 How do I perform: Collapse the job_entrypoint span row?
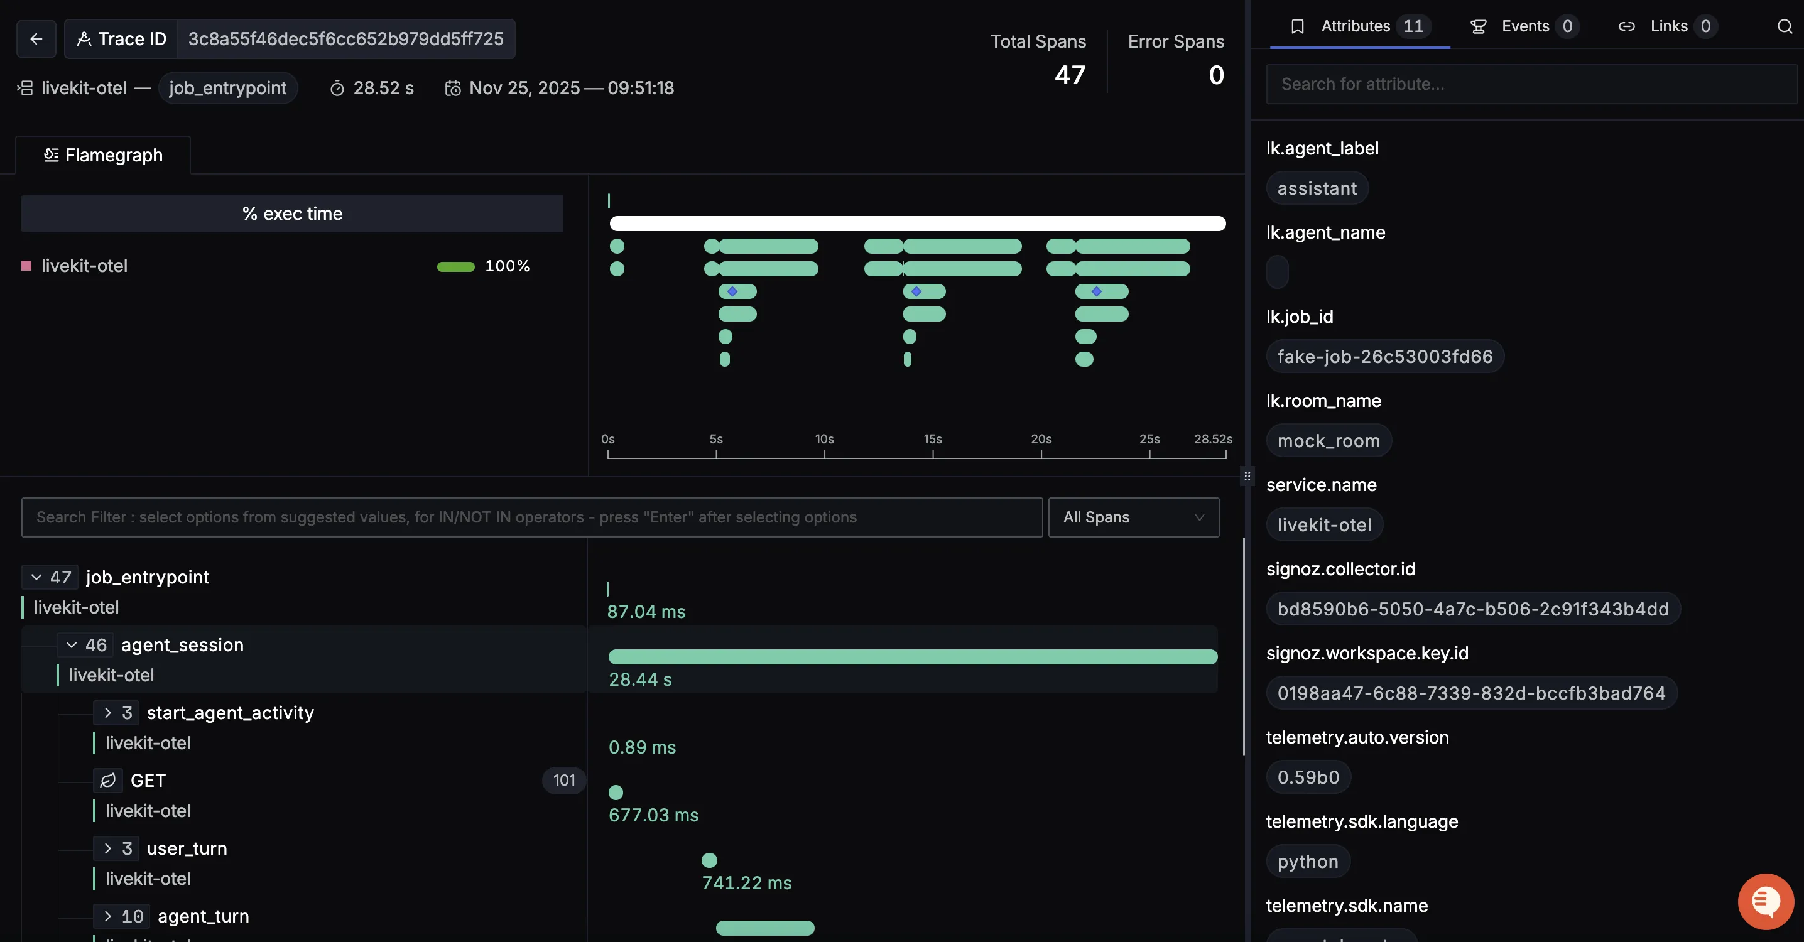tap(37, 577)
